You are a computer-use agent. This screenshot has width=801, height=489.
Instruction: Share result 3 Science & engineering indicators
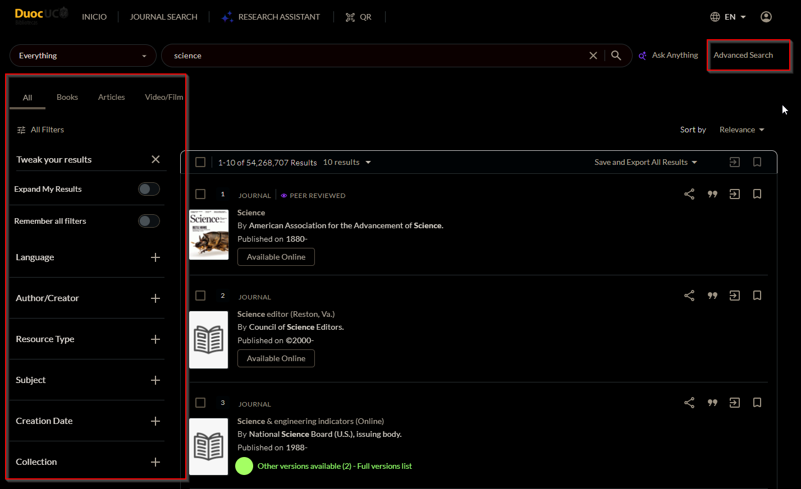click(x=689, y=403)
